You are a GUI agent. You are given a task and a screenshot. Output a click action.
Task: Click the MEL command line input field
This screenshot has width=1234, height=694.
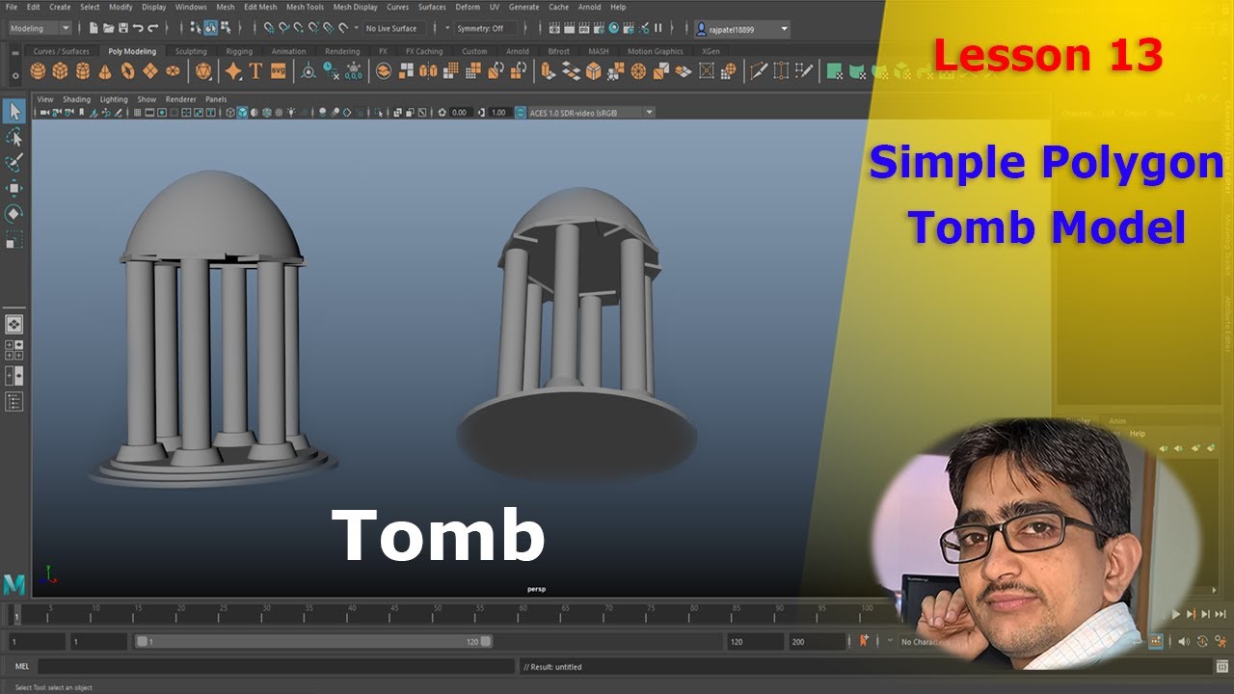click(276, 666)
